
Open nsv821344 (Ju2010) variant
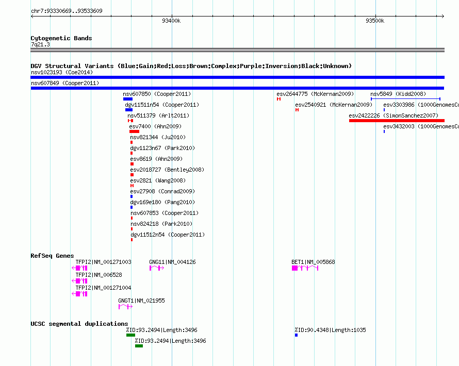(158, 137)
